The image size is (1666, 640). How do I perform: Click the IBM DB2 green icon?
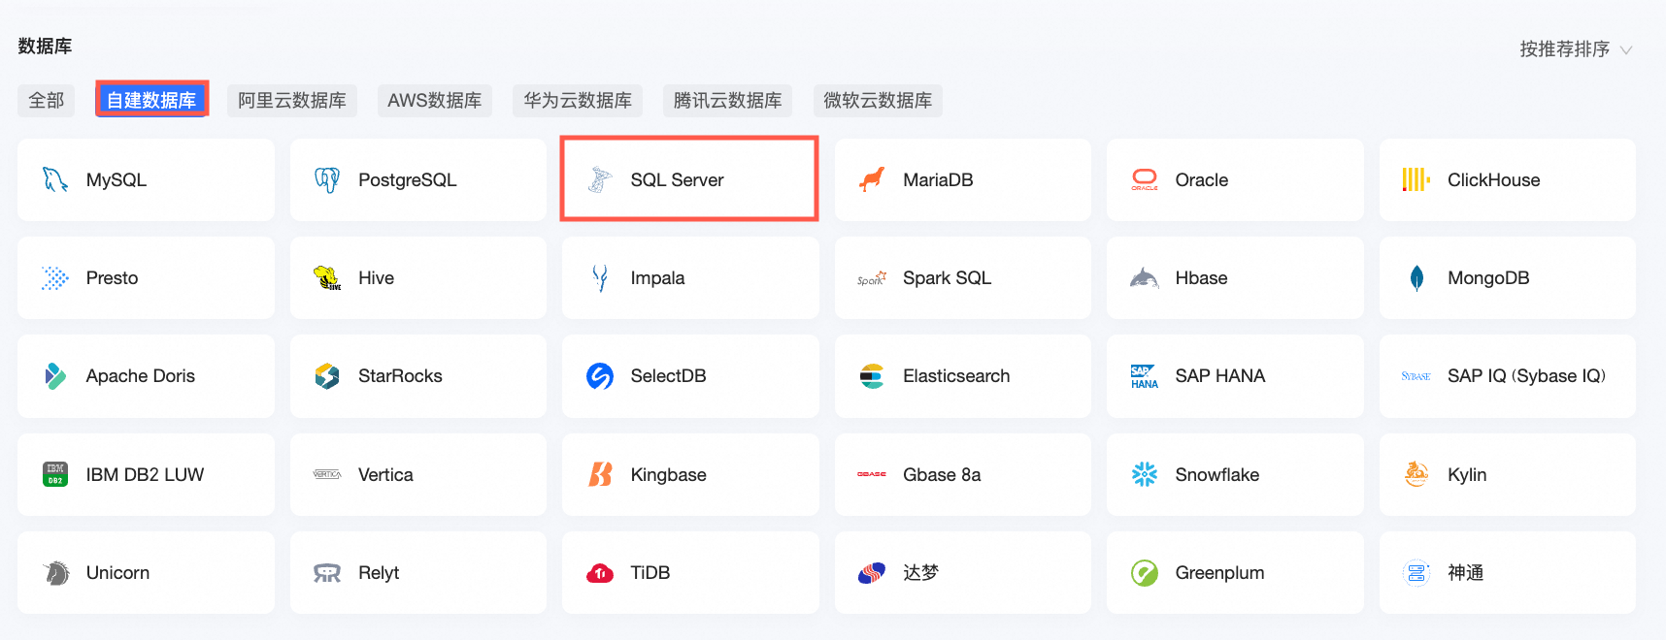(x=55, y=474)
